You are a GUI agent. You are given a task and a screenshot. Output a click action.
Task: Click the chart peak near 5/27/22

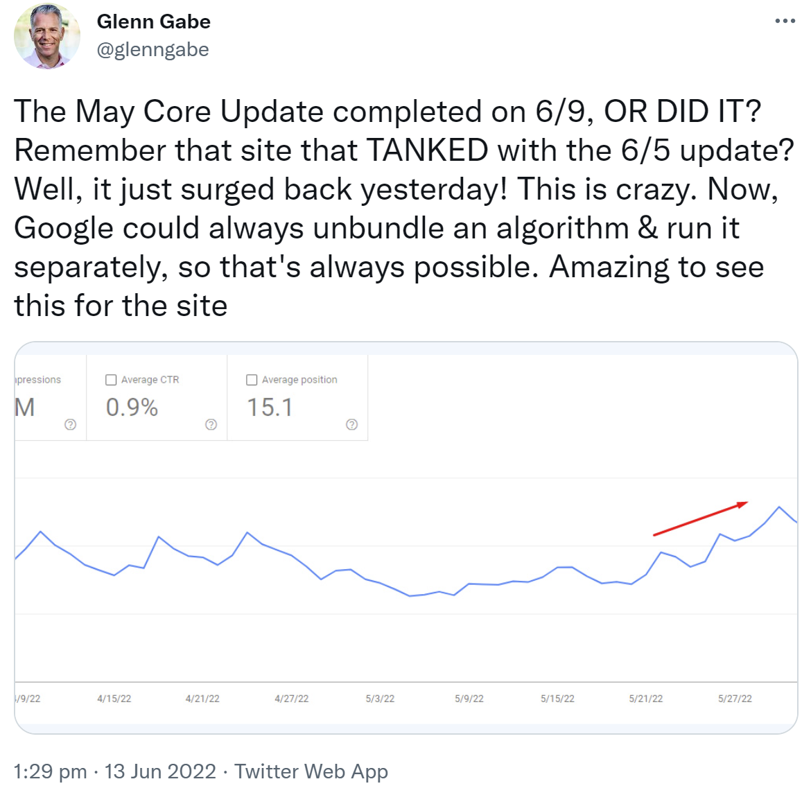778,508
